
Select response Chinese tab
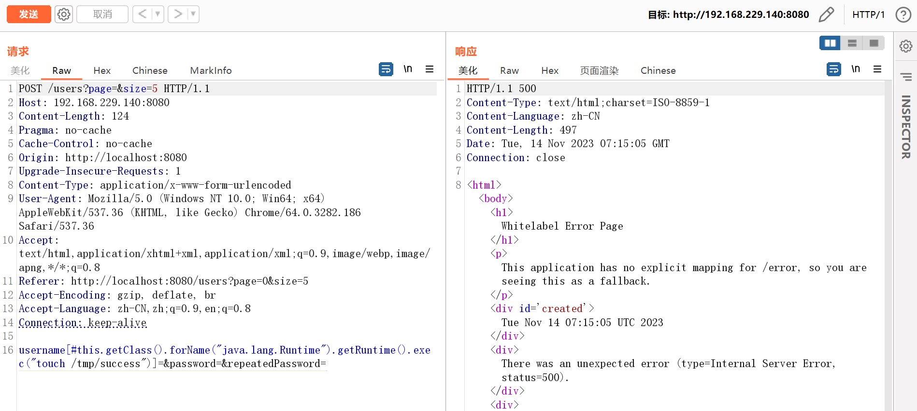click(658, 70)
